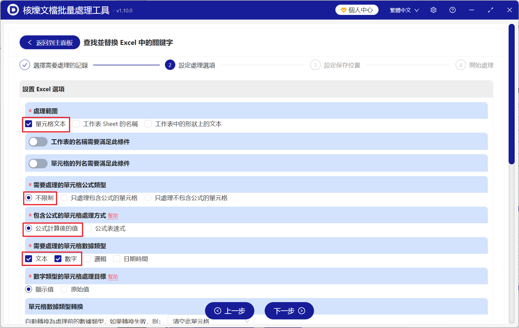This screenshot has width=519, height=328.
Task: Enable 工作表 Sheet 的名稱 checkbox
Action: (76, 124)
